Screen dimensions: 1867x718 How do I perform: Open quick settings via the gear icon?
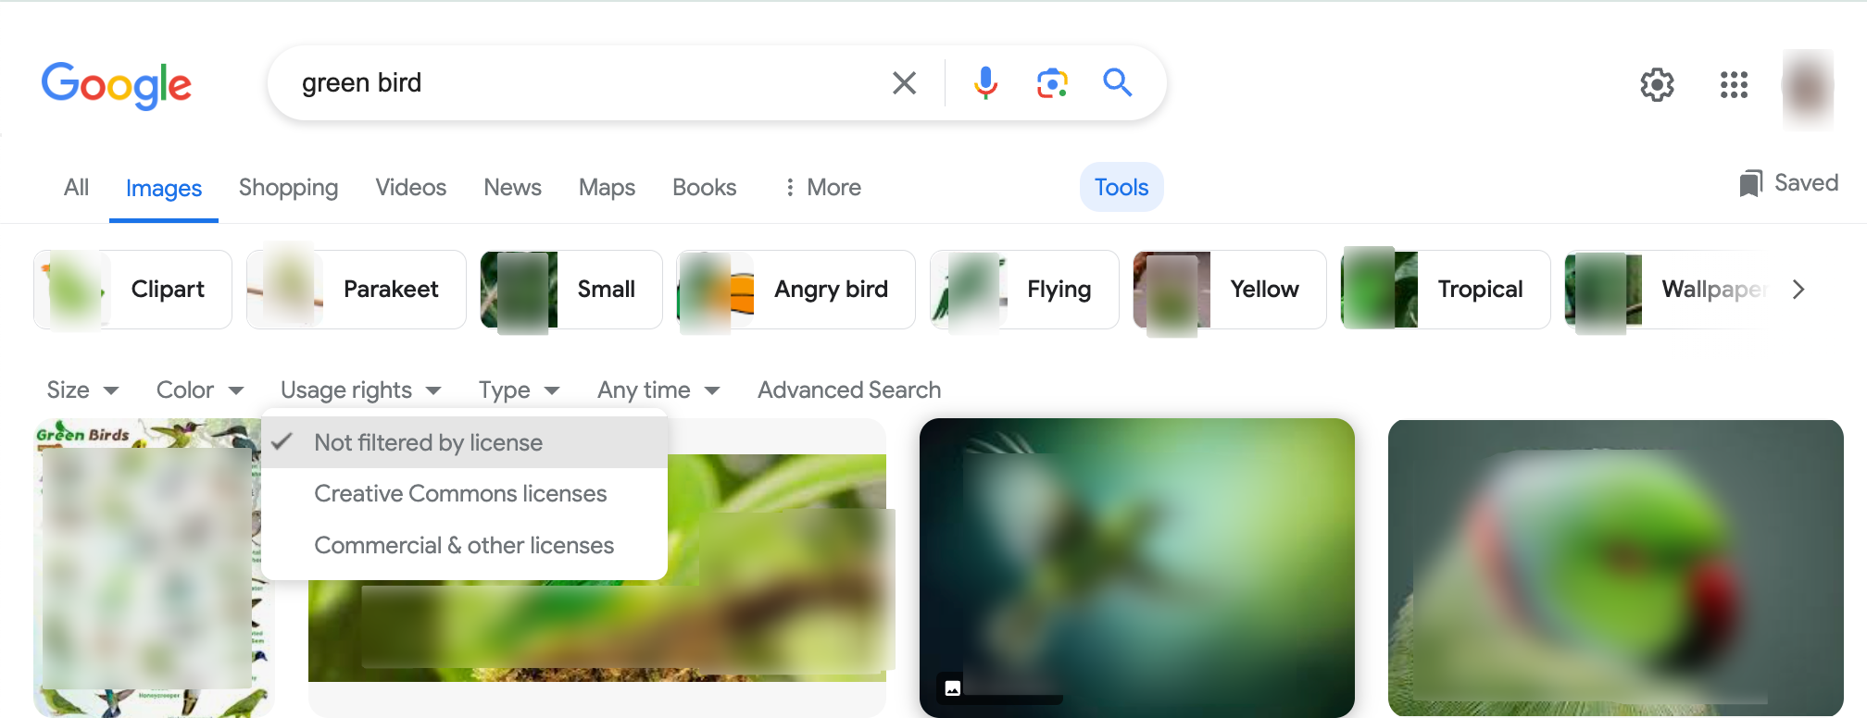point(1658,85)
